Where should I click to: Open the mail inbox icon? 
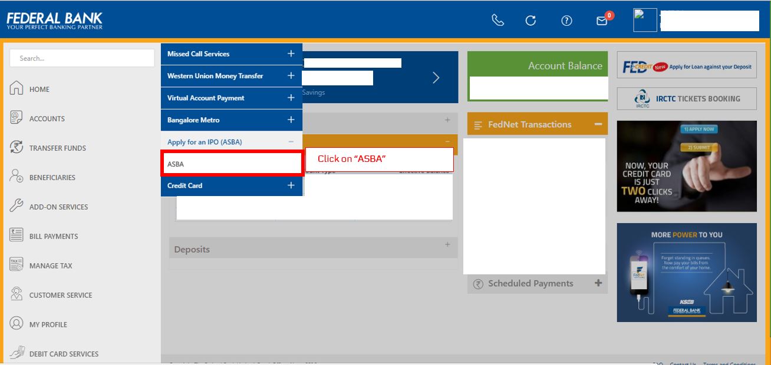click(602, 21)
